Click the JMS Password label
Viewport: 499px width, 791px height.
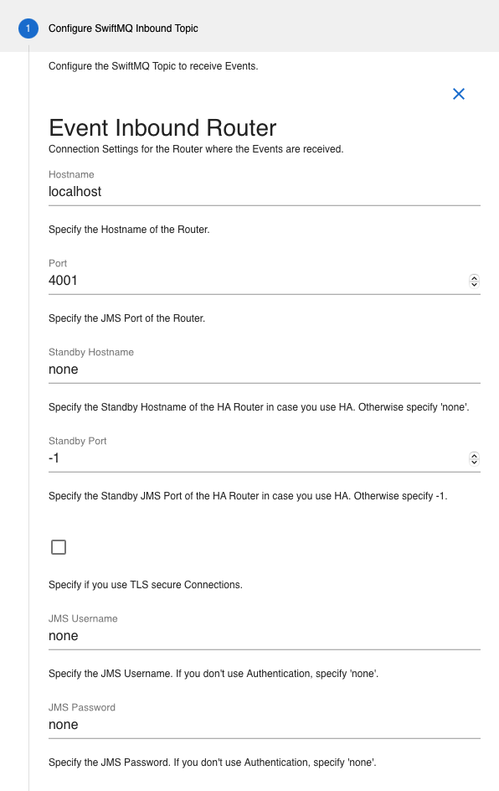coord(82,707)
